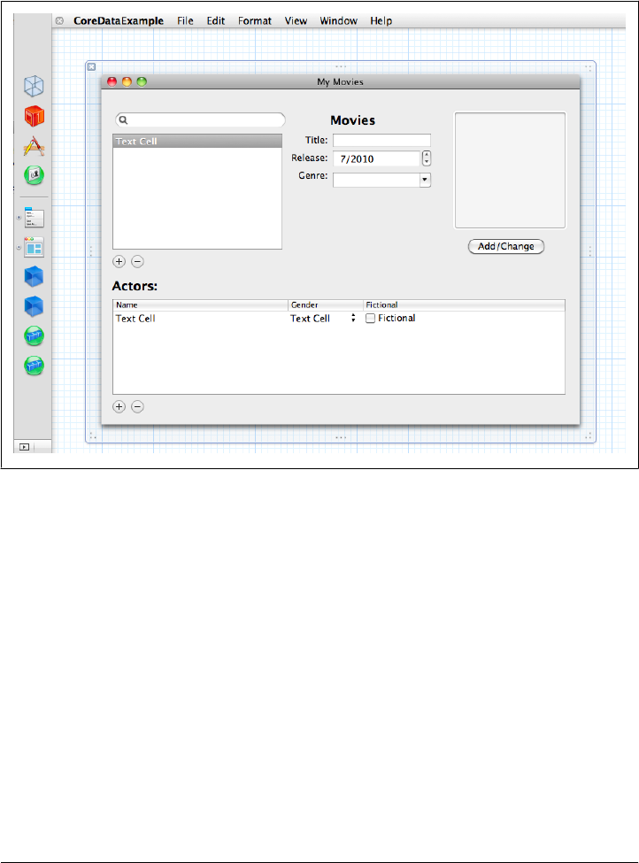Add an actor with the plus button below the Actors table
This screenshot has height=863, width=639.
click(119, 407)
